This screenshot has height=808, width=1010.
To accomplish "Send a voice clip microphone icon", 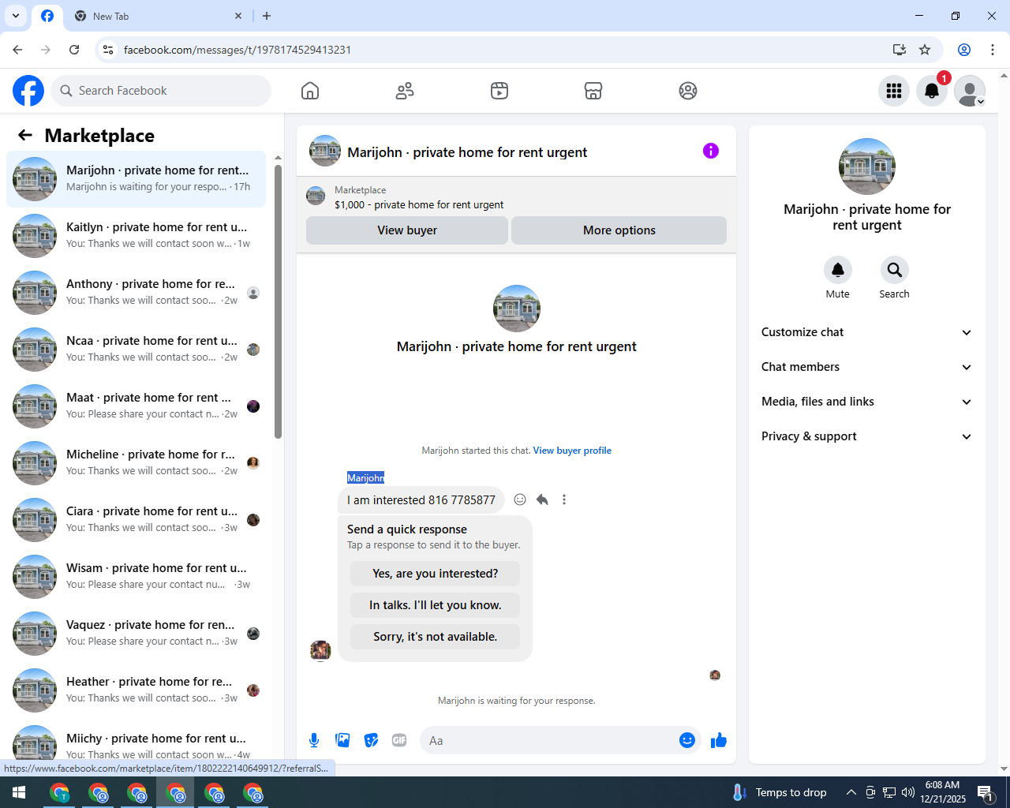I will [x=314, y=740].
